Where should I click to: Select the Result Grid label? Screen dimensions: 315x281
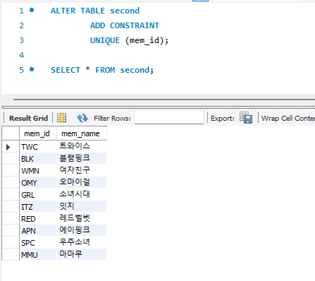[x=28, y=118]
